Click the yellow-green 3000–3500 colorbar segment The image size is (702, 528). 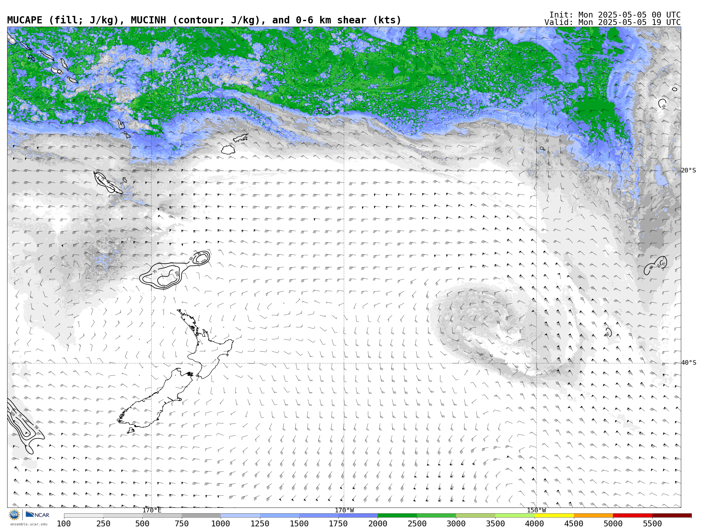click(475, 516)
